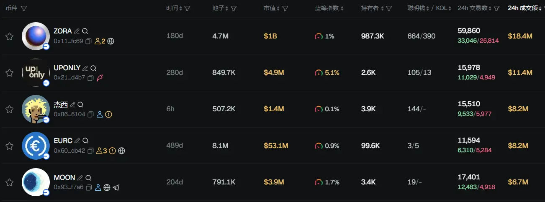This screenshot has width=545, height=202.
Task: Edit the EURC token name pencil
Action: click(77, 141)
